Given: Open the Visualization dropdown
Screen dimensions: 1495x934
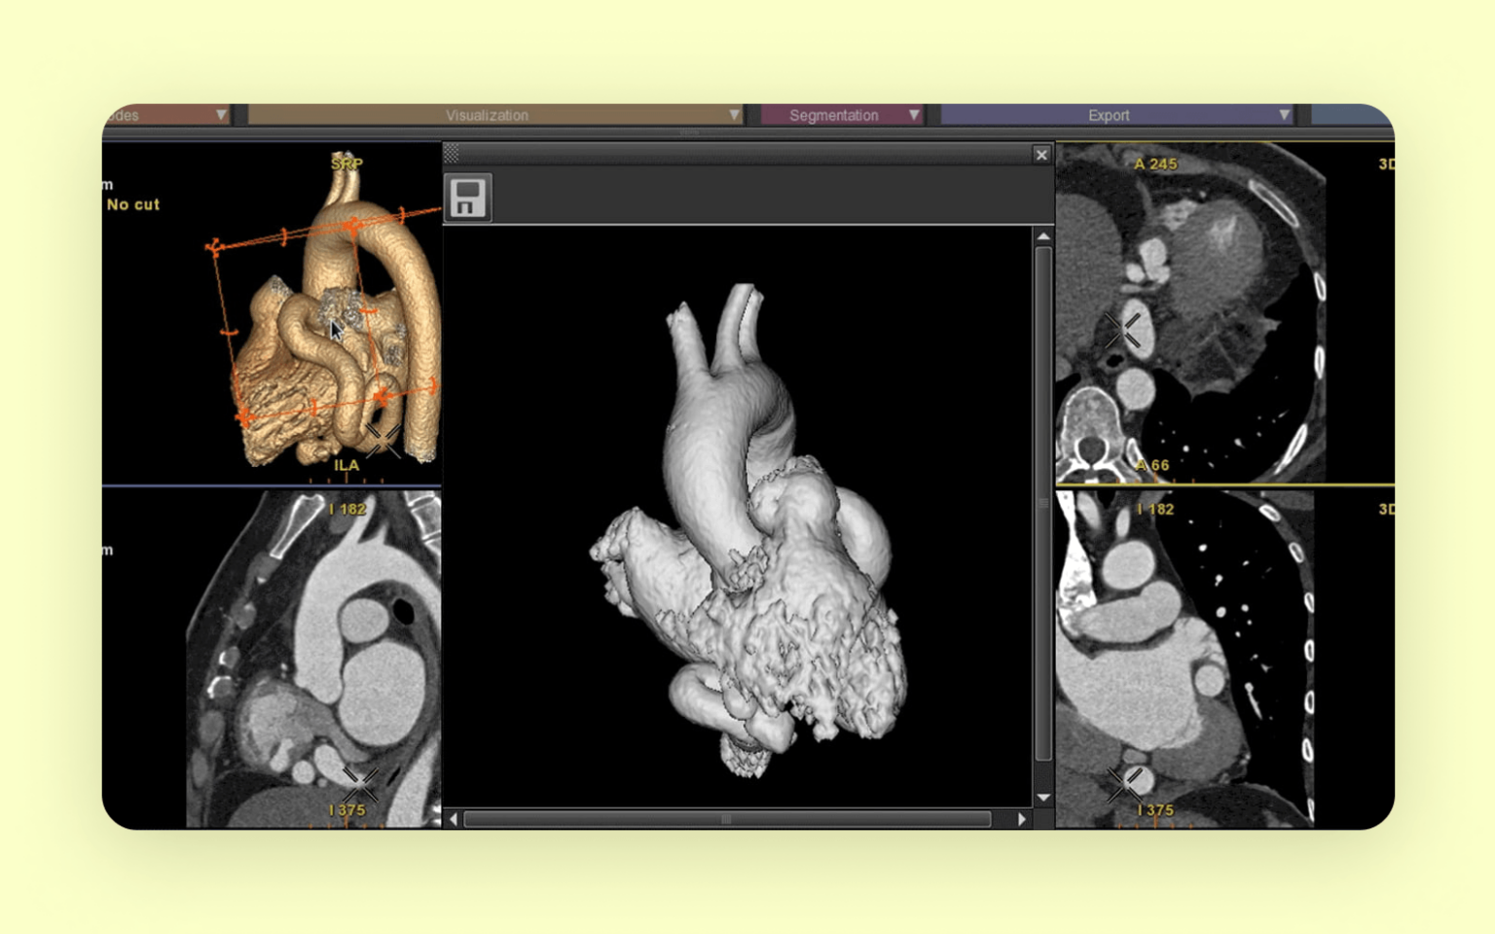Looking at the screenshot, I should (x=487, y=115).
